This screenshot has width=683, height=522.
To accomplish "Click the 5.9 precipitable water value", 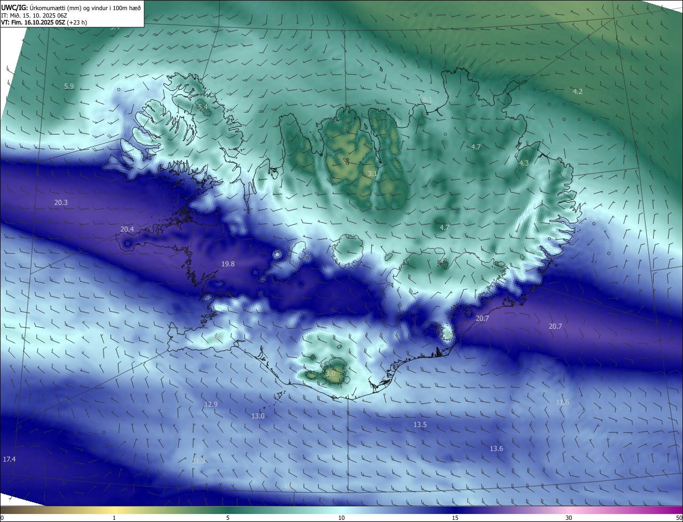I will 69,86.
